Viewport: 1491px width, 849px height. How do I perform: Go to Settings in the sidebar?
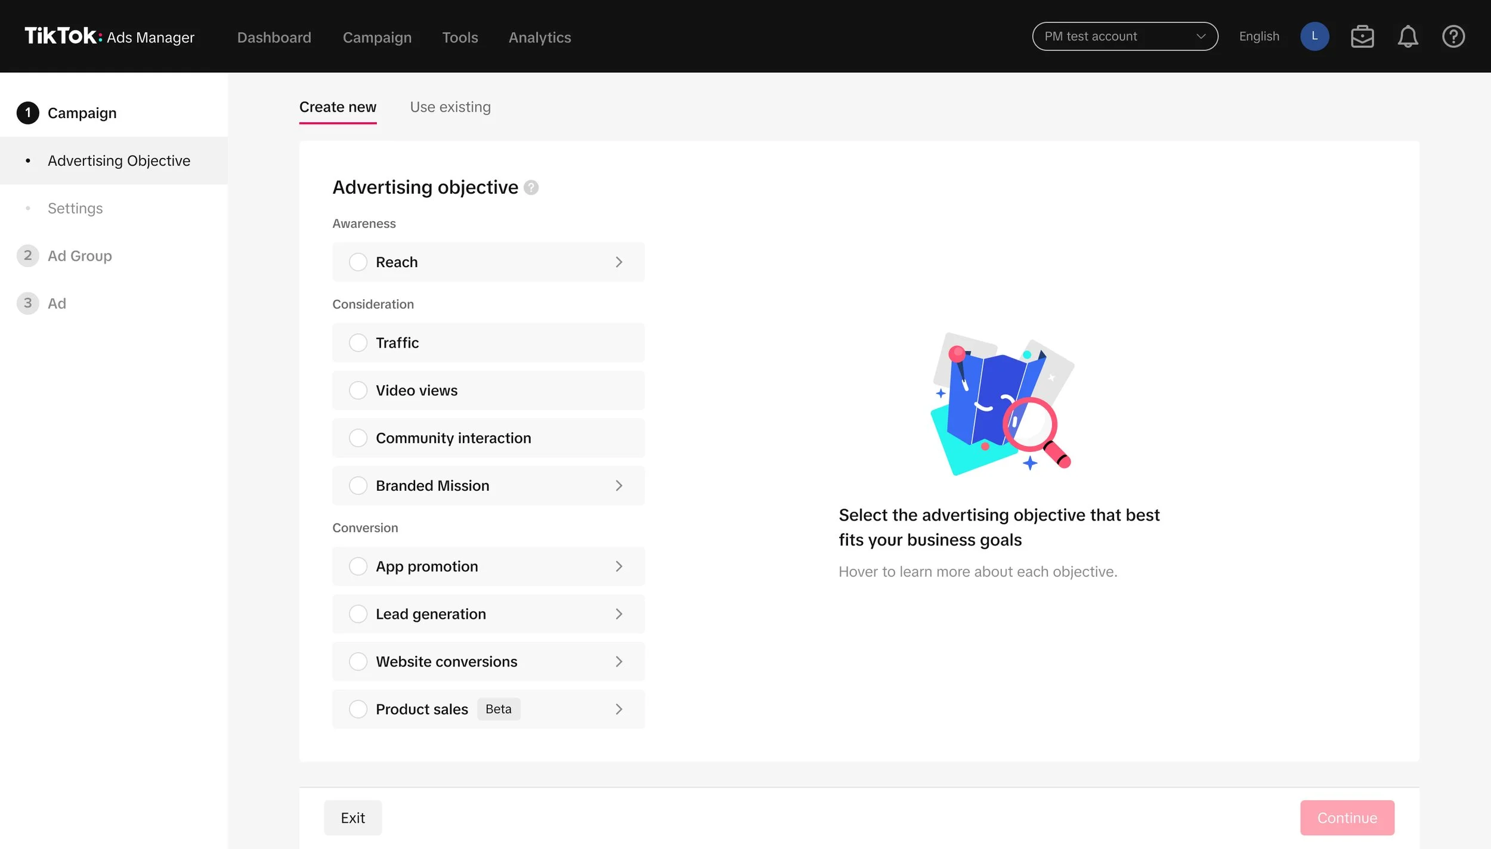[x=75, y=208]
